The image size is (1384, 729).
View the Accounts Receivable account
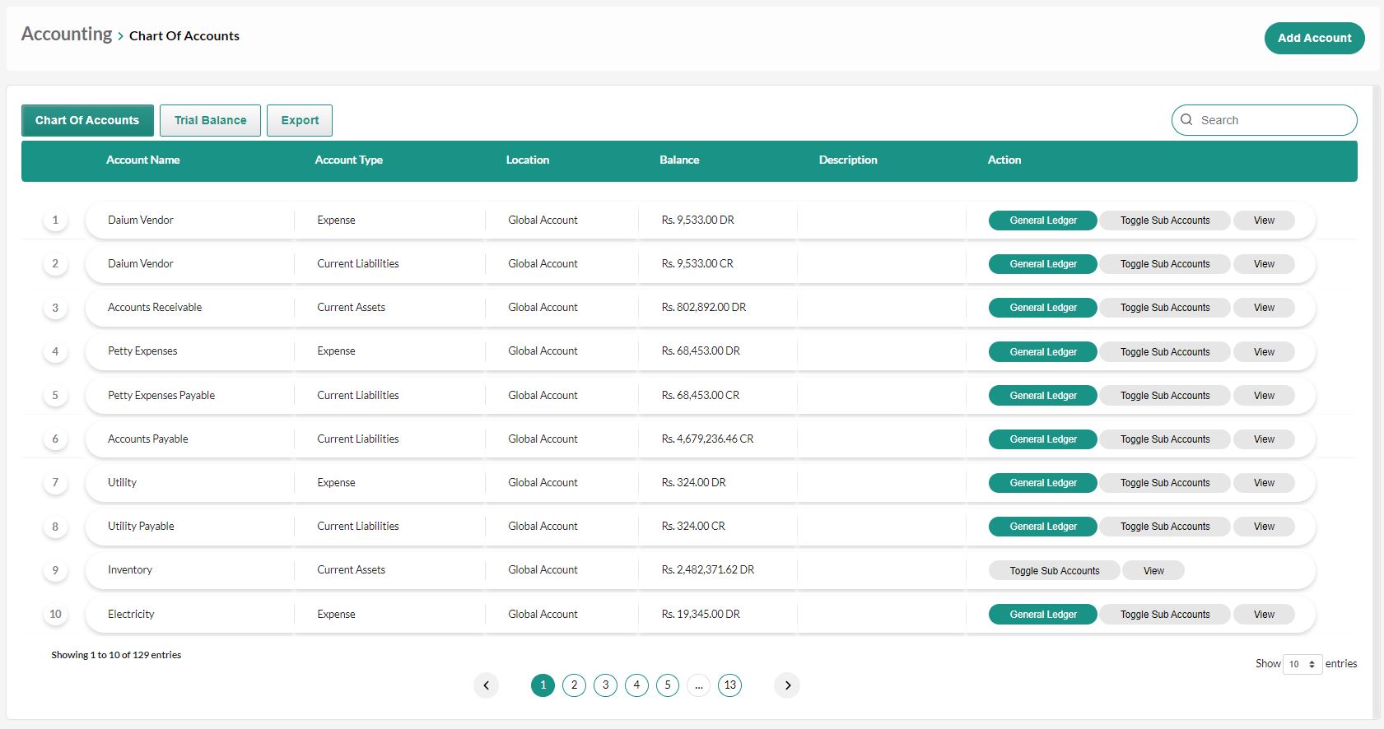point(1264,308)
